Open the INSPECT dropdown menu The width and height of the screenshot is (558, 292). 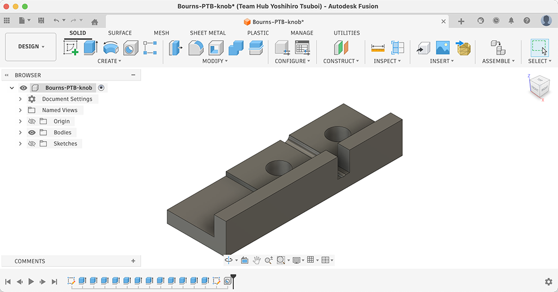387,61
